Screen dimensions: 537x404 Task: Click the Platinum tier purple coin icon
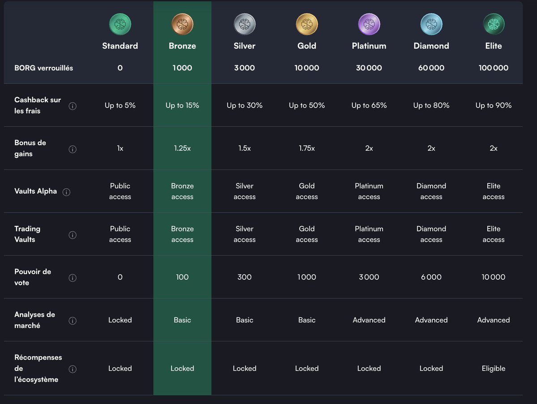(369, 24)
